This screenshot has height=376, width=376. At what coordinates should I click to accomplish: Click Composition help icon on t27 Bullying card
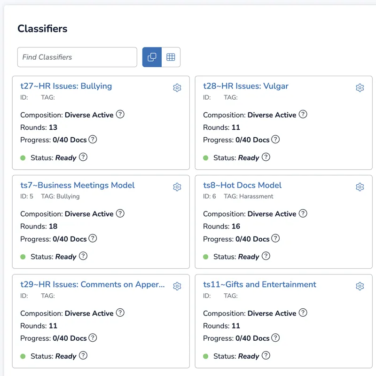click(120, 114)
